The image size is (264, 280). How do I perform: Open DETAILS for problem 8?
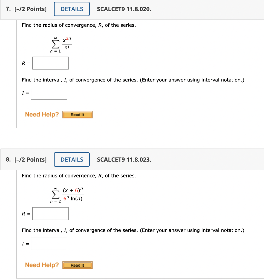(71, 159)
